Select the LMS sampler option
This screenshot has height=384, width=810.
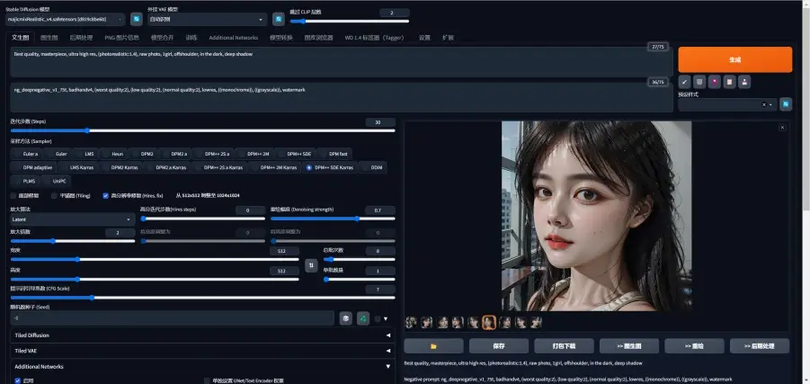tap(85, 154)
